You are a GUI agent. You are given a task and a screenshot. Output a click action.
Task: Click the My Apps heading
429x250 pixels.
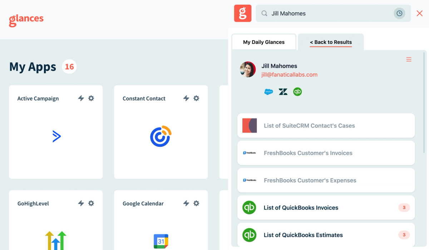pos(33,67)
